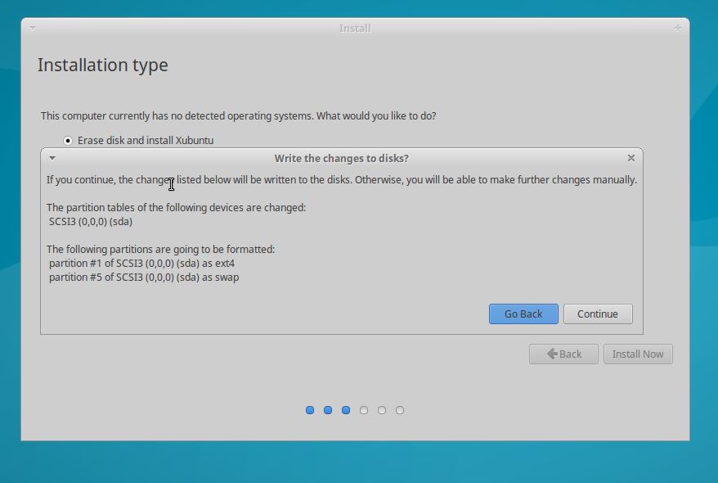
Task: Click the plus icon in Install title bar
Action: [x=678, y=28]
